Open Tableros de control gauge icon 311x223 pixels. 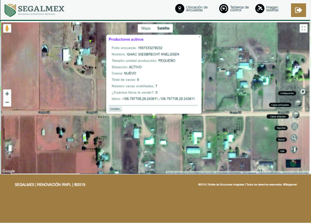tap(224, 9)
